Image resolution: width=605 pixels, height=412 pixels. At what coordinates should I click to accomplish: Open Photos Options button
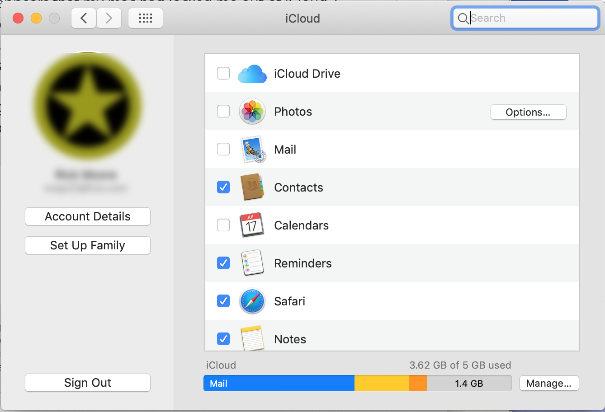click(x=528, y=112)
